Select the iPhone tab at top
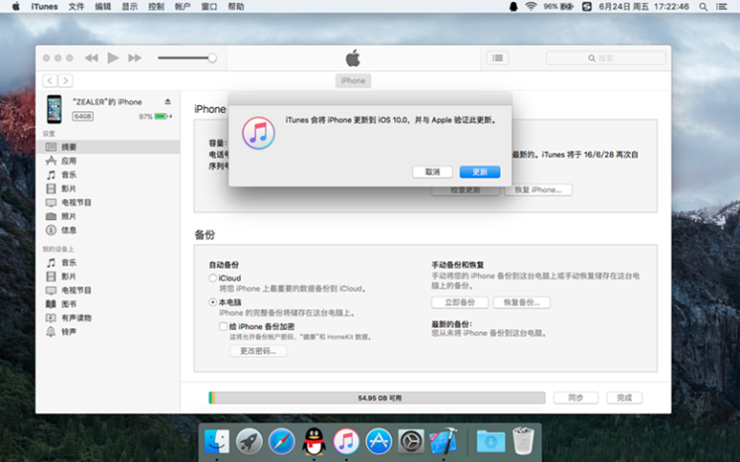The width and height of the screenshot is (740, 462). click(353, 80)
